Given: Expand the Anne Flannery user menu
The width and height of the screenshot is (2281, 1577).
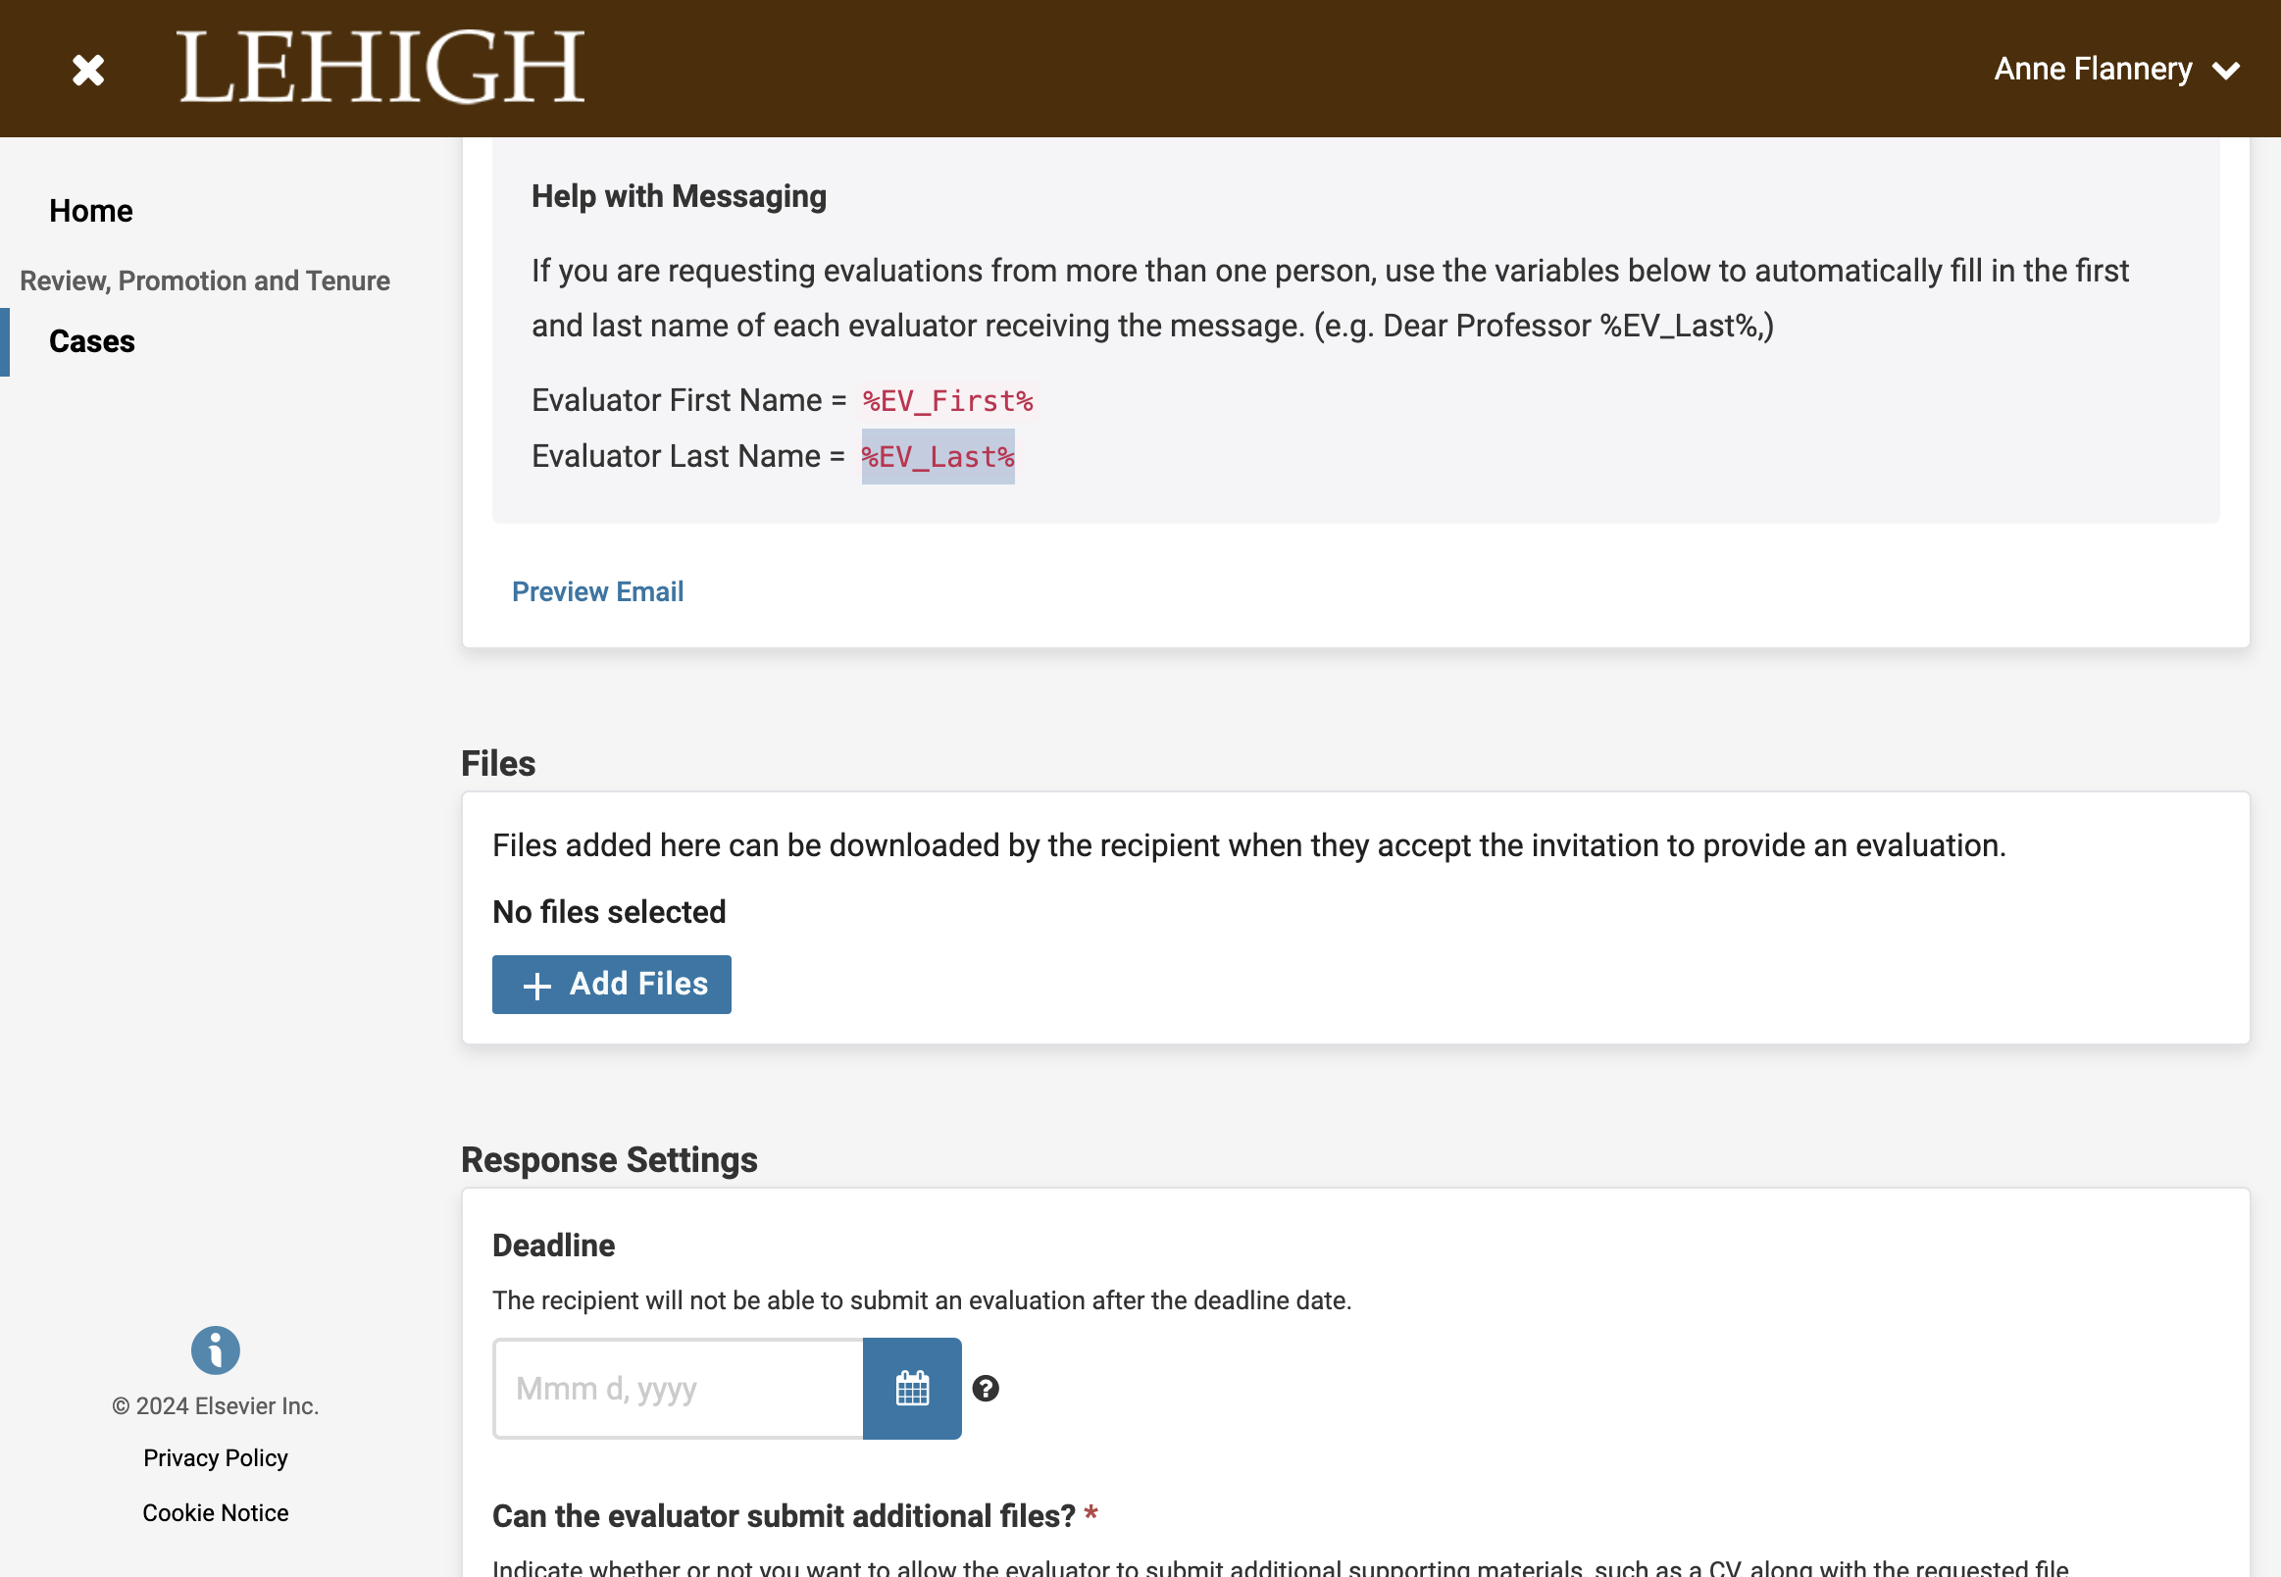Looking at the screenshot, I should click(x=2115, y=70).
